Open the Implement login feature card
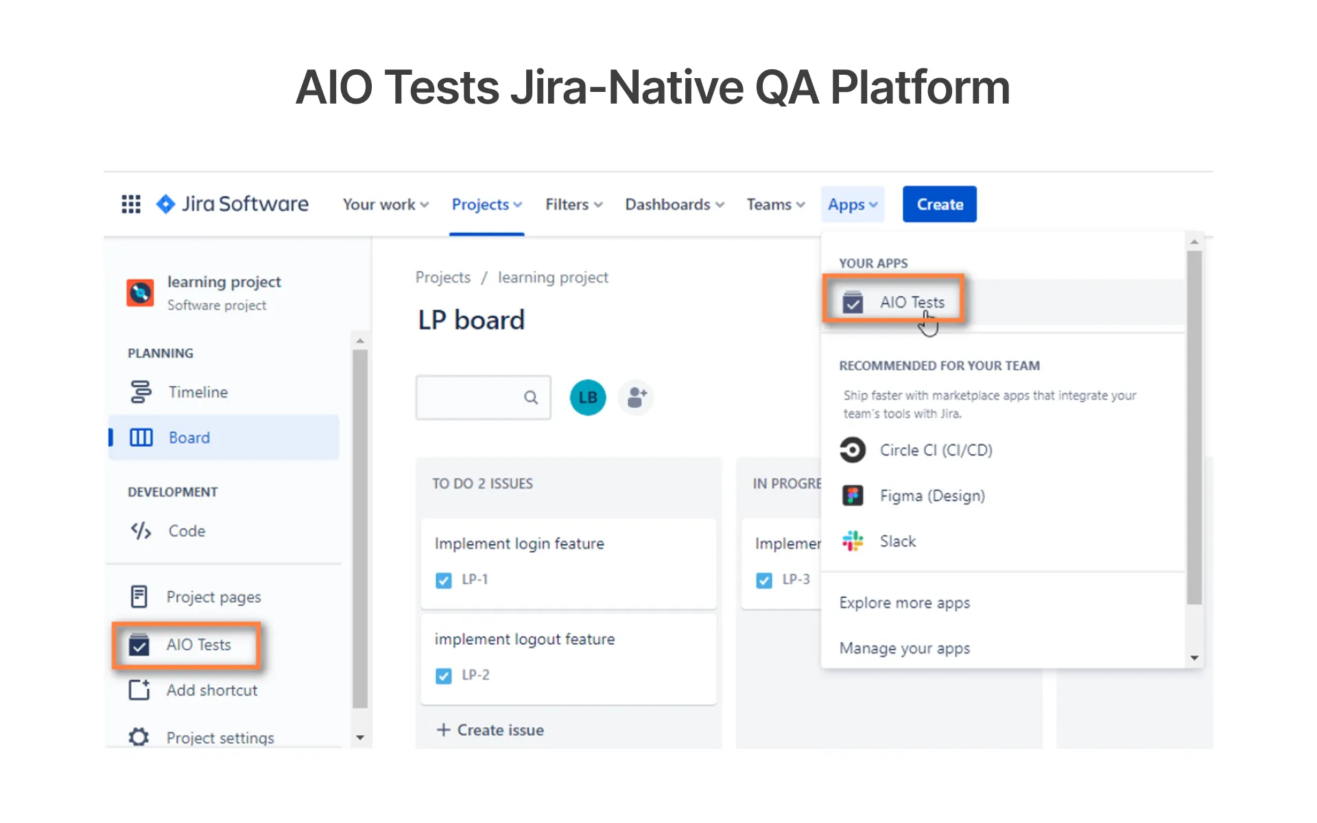Image resolution: width=1317 pixels, height=823 pixels. [x=569, y=563]
